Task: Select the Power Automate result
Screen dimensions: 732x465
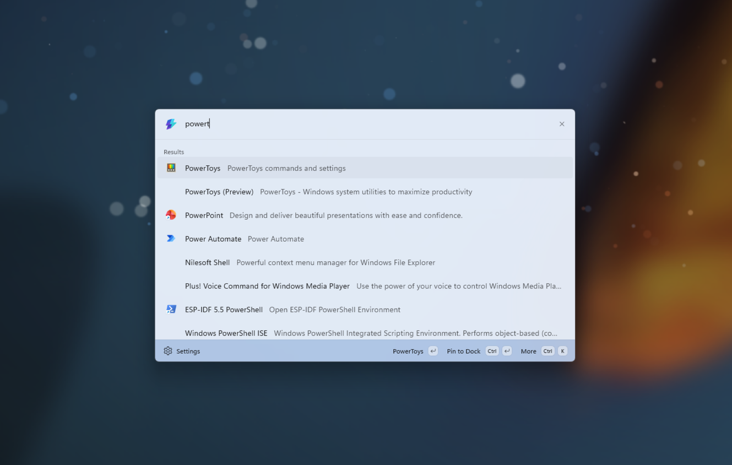Action: tap(365, 239)
